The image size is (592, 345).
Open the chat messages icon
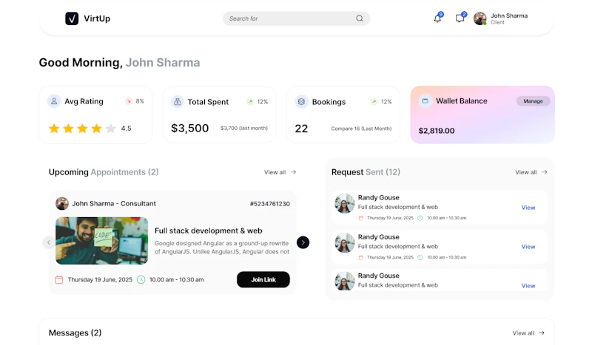(460, 18)
